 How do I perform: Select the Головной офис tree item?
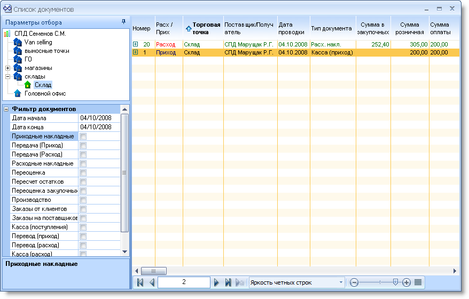[x=45, y=93]
